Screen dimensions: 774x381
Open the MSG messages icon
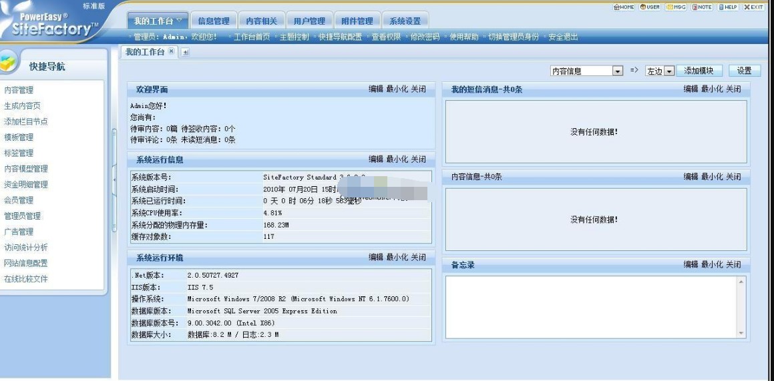pyautogui.click(x=676, y=7)
